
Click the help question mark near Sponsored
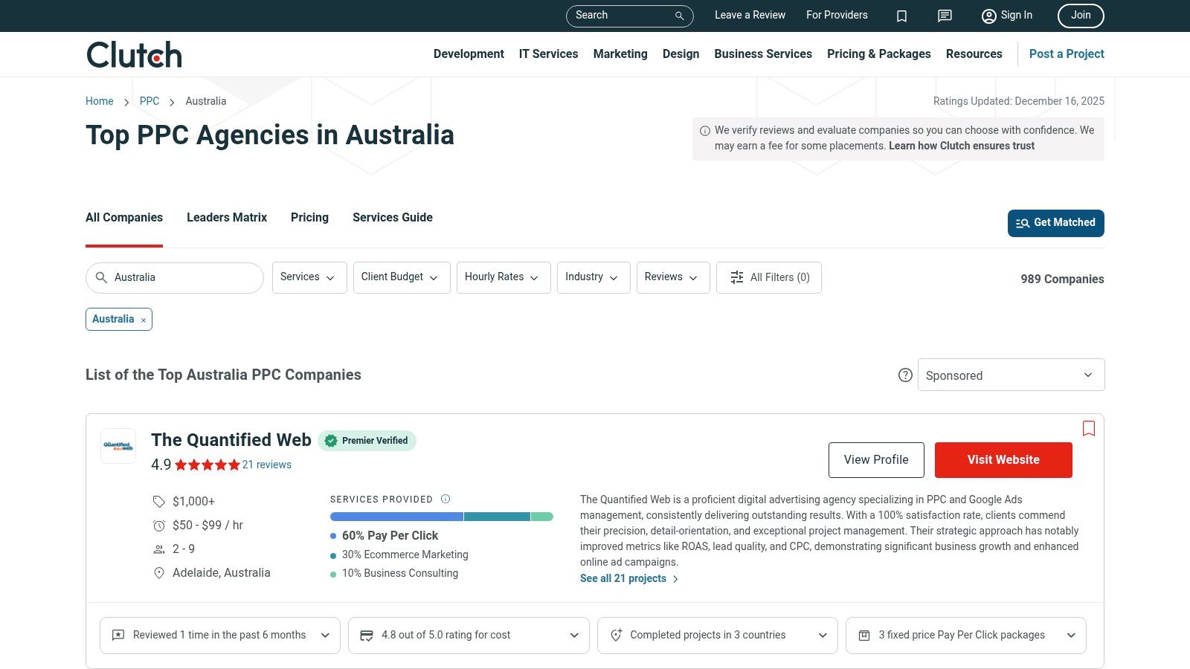click(x=905, y=375)
